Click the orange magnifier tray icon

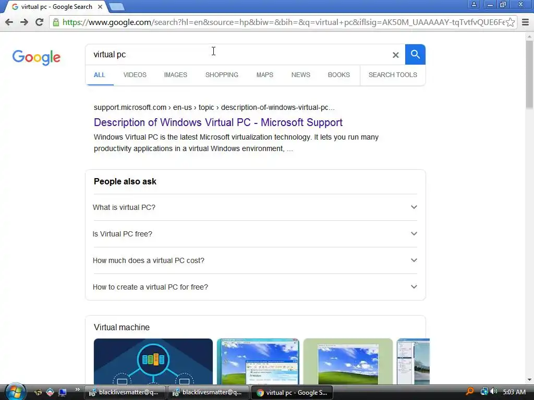coord(470,392)
